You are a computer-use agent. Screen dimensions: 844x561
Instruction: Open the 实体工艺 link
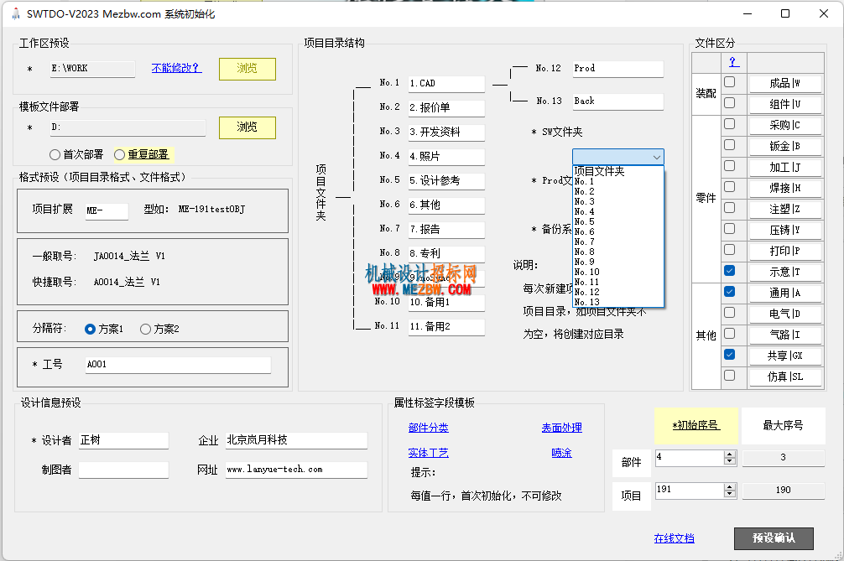coord(429,453)
